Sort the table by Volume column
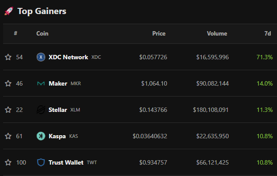277x176 pixels. (217, 33)
